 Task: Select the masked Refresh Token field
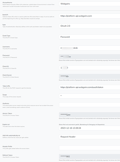point(90,156)
